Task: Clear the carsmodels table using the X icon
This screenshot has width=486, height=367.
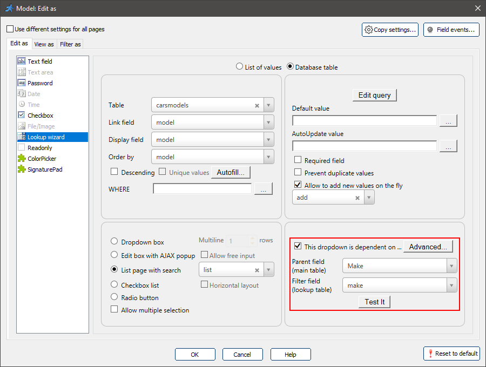Action: click(257, 105)
